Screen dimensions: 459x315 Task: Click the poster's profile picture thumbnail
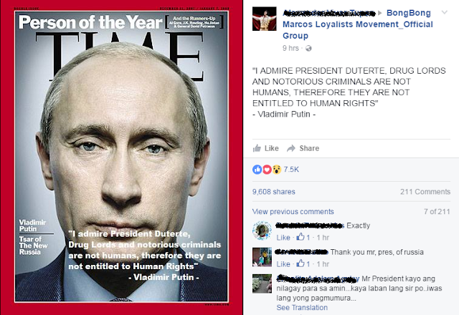tap(264, 19)
